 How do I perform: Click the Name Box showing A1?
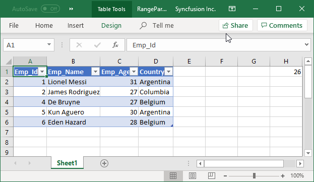[25, 45]
